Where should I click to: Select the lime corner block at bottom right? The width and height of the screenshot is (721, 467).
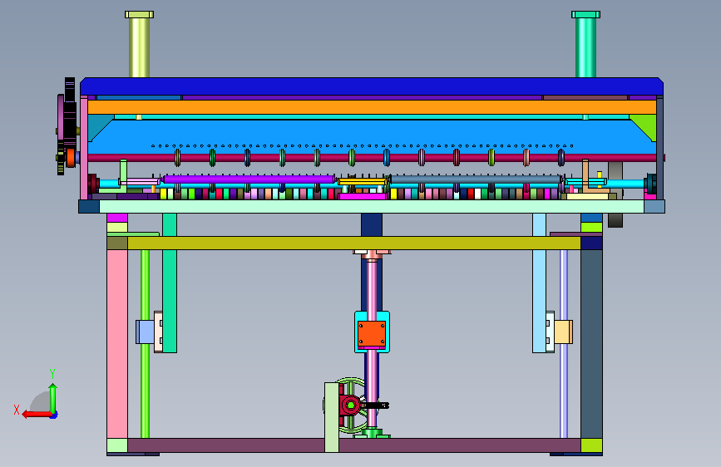tap(591, 445)
